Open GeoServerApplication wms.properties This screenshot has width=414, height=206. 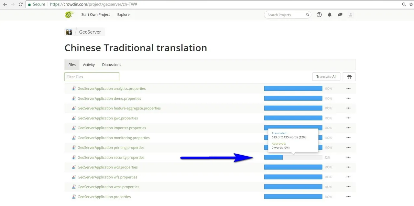click(108, 187)
